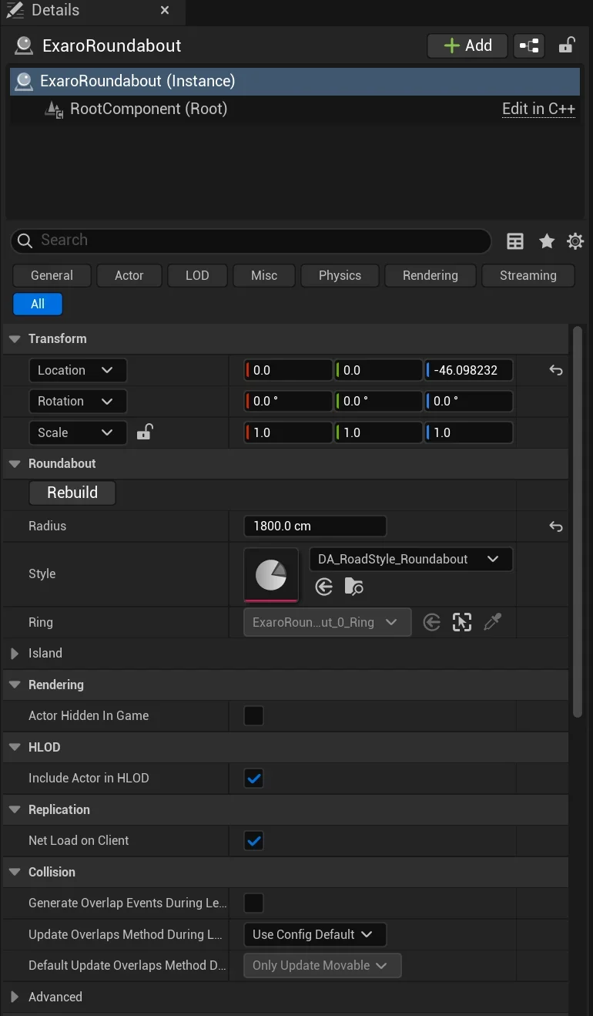Viewport: 593px width, 1016px height.
Task: Open Only Update Movable dropdown
Action: 323,965
